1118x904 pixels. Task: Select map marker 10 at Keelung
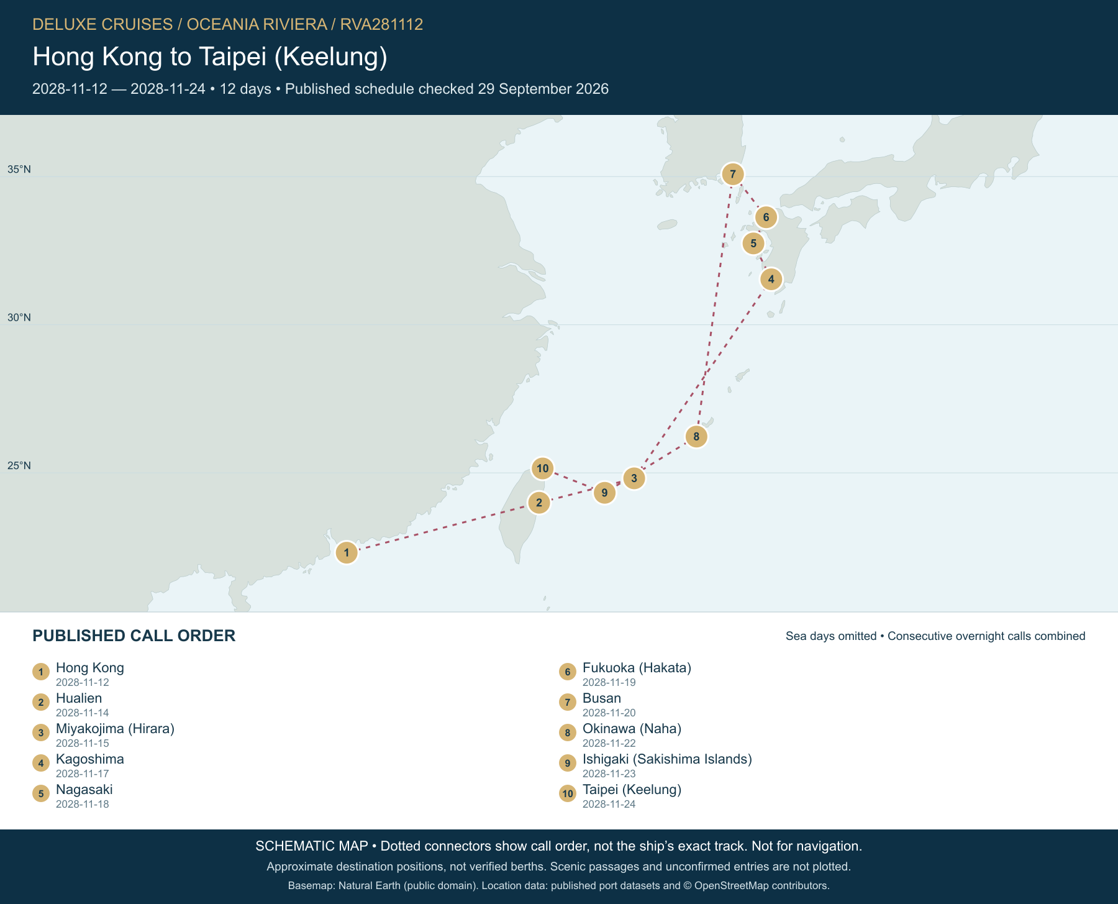coord(543,468)
